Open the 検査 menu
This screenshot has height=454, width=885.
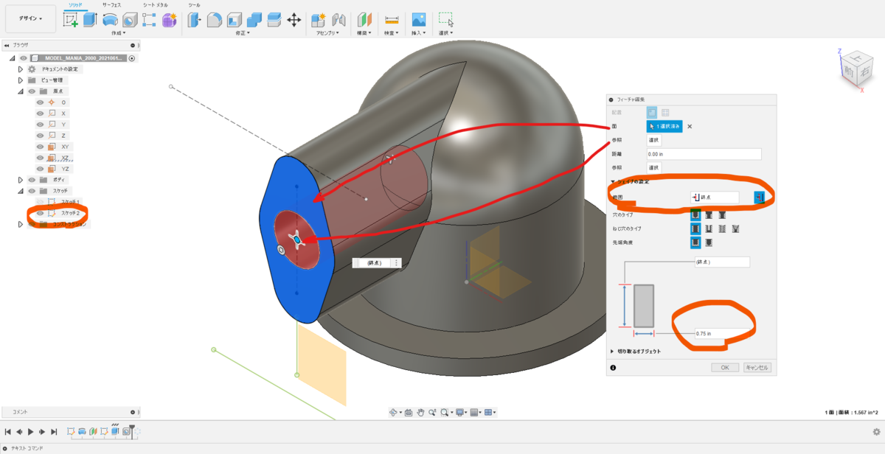click(392, 33)
